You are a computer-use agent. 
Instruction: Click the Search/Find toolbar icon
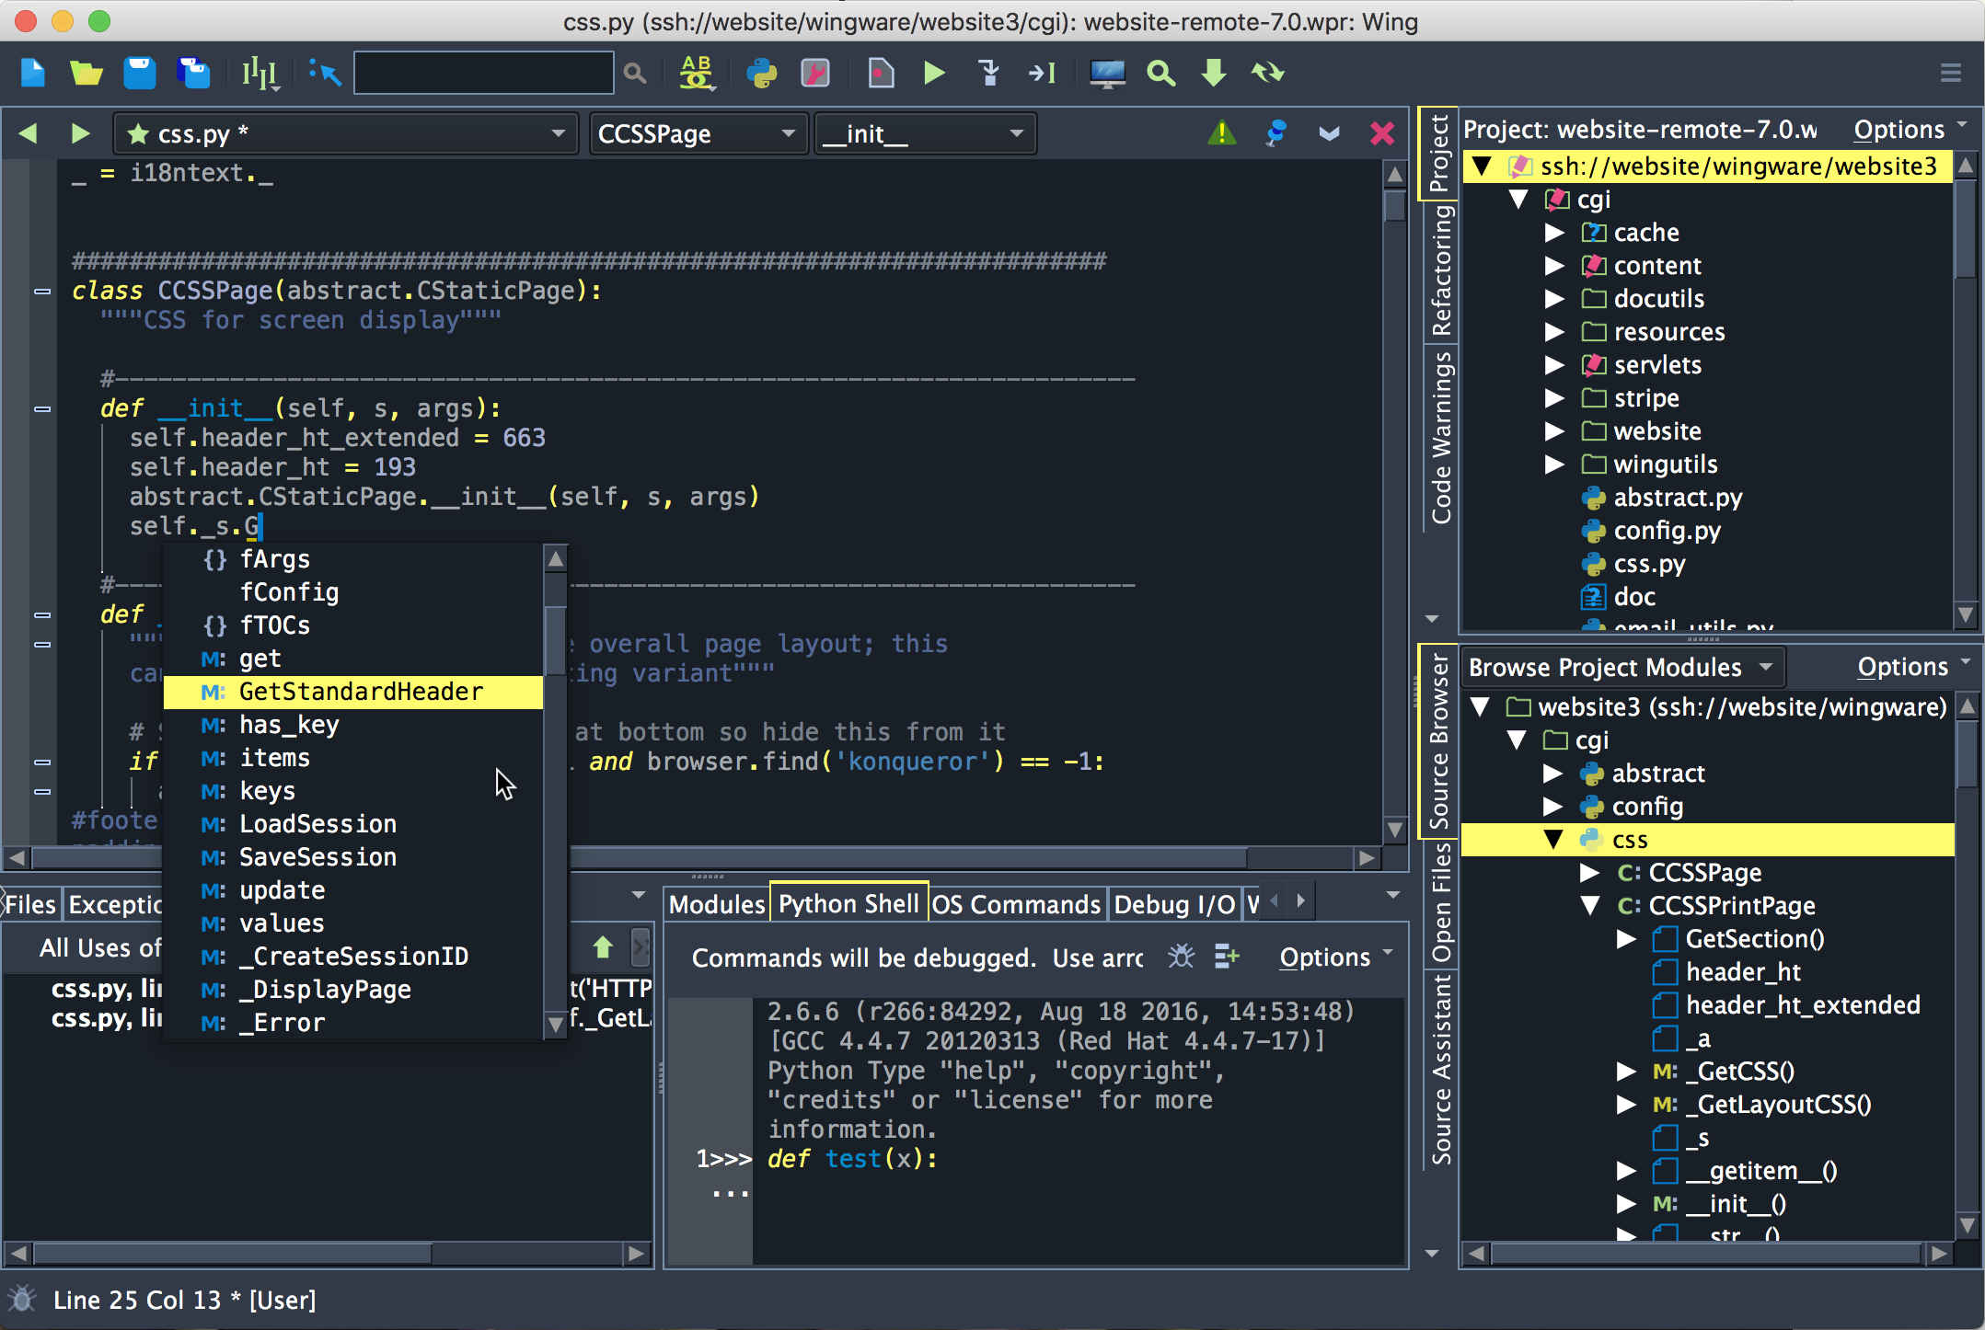(635, 73)
